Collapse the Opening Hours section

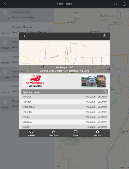[x=105, y=92]
